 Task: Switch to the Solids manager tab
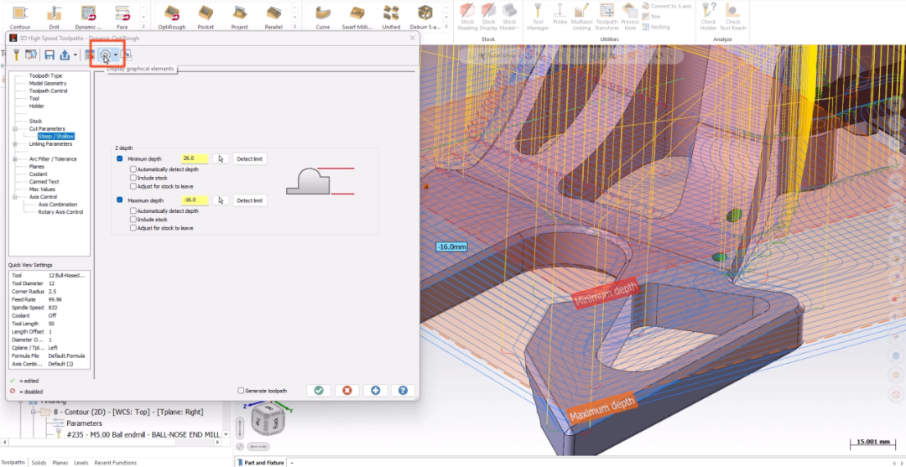[x=39, y=462]
